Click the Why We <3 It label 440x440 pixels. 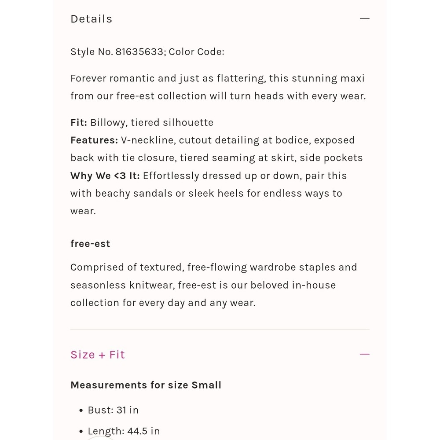(105, 176)
